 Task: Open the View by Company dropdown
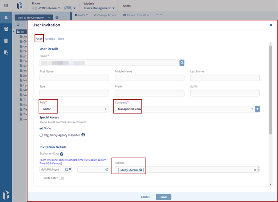[34, 17]
